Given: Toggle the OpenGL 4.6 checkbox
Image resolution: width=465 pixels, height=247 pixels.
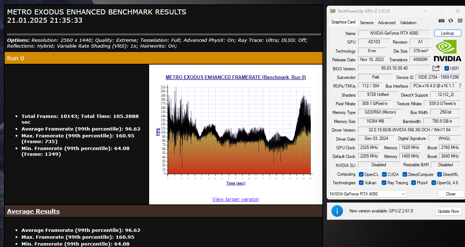Looking at the screenshot, I should coord(434,183).
